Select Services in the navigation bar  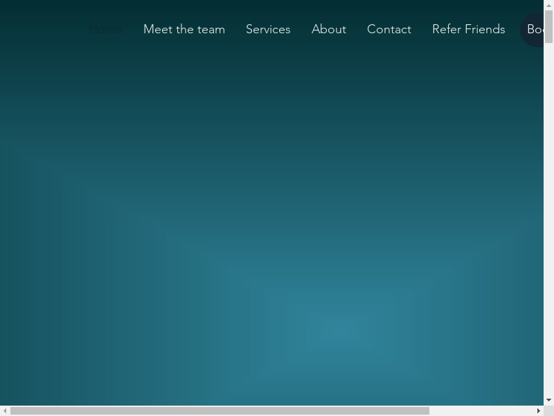tap(268, 29)
